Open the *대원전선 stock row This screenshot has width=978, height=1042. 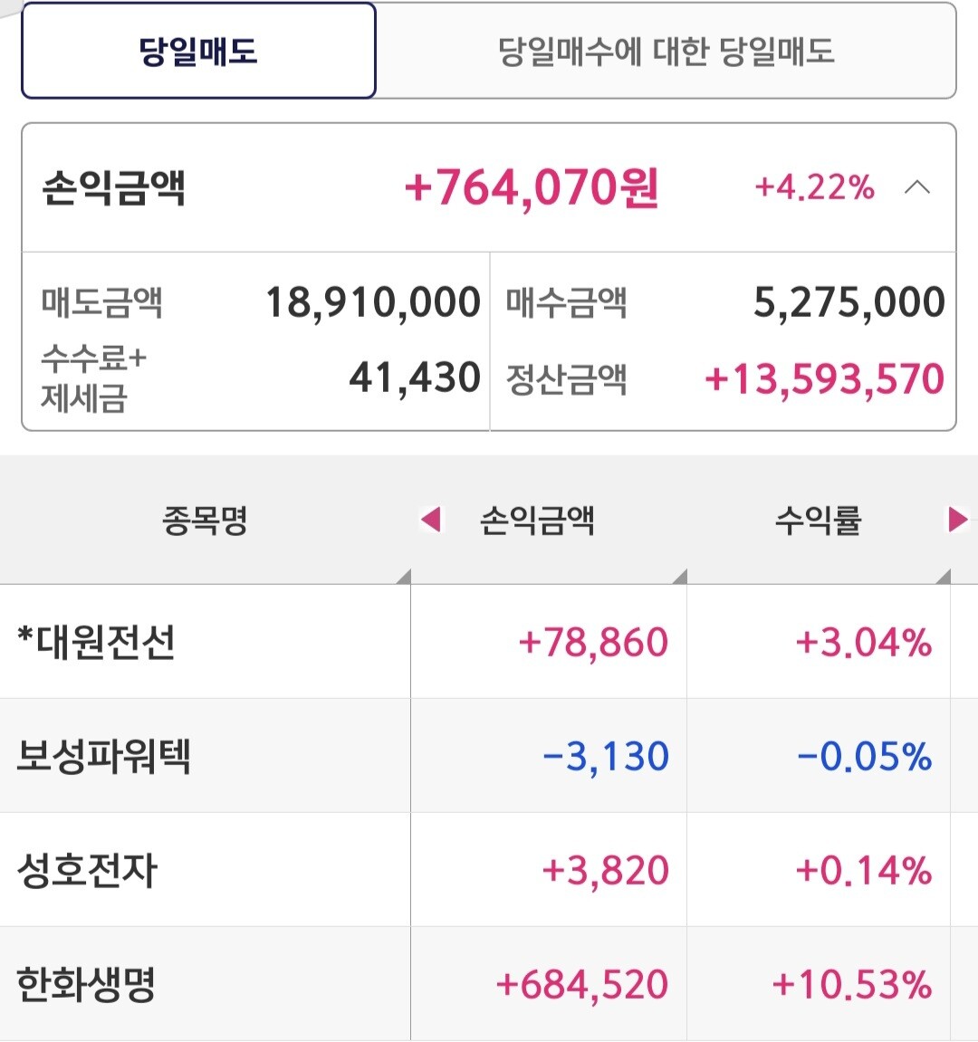(97, 642)
